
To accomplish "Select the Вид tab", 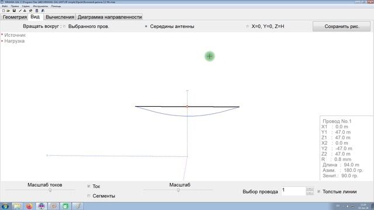I will [x=35, y=17].
